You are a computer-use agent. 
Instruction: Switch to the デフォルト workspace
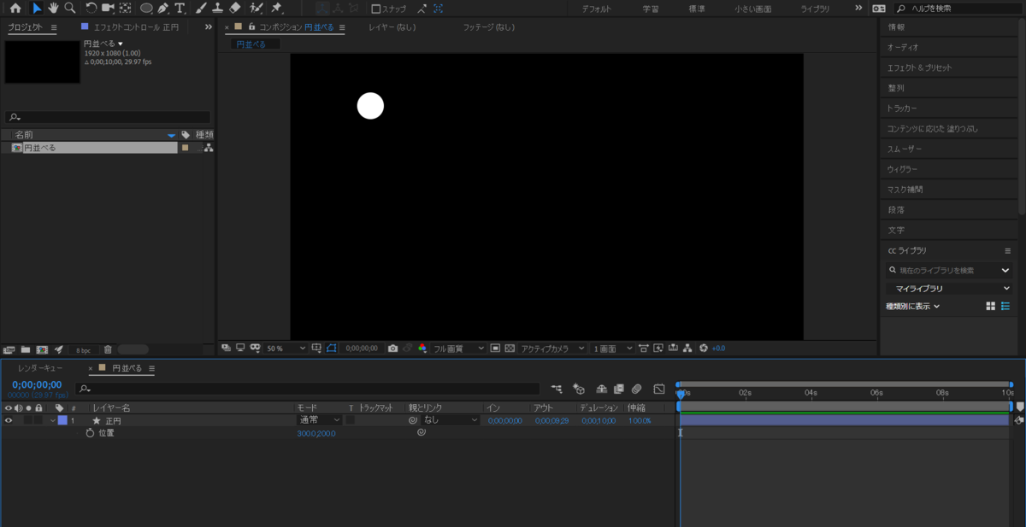click(596, 9)
